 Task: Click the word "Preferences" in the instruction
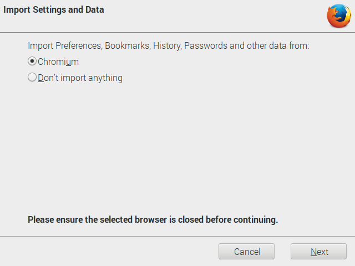(79, 46)
